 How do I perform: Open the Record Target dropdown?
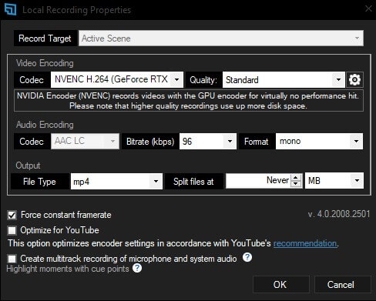click(221, 38)
